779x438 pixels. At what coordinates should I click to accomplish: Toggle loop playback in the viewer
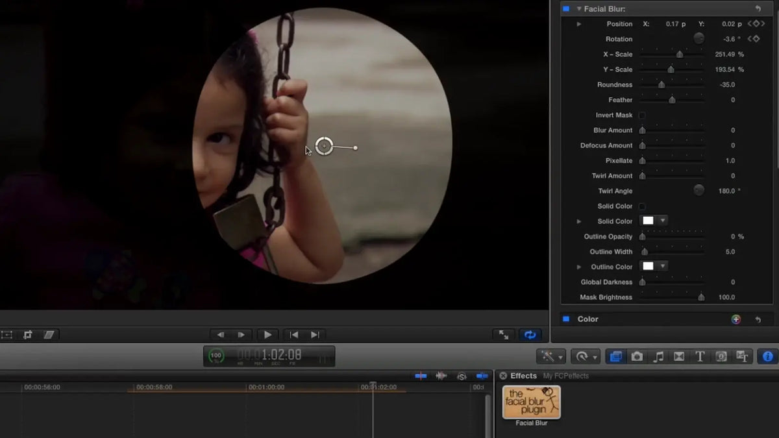point(530,335)
